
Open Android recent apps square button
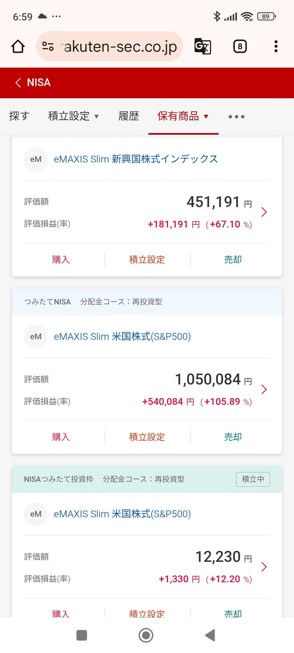point(82,635)
